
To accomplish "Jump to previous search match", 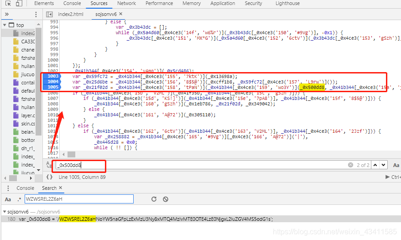I will point(375,165).
